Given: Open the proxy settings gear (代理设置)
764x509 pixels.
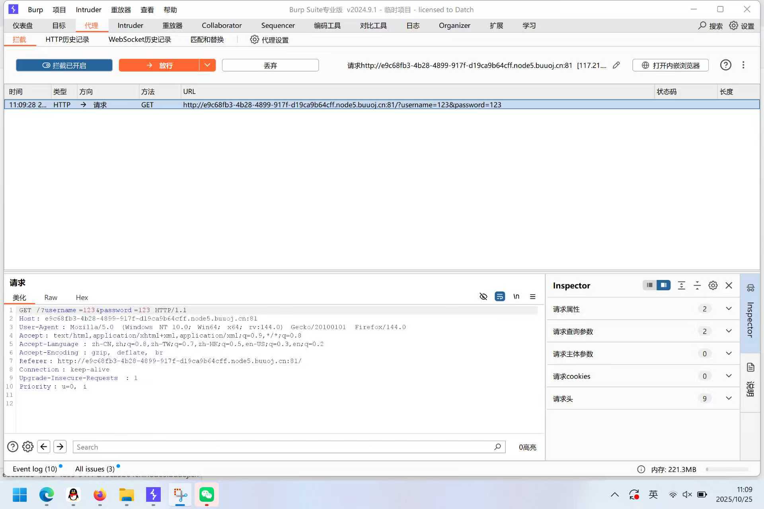Looking at the screenshot, I should point(269,40).
